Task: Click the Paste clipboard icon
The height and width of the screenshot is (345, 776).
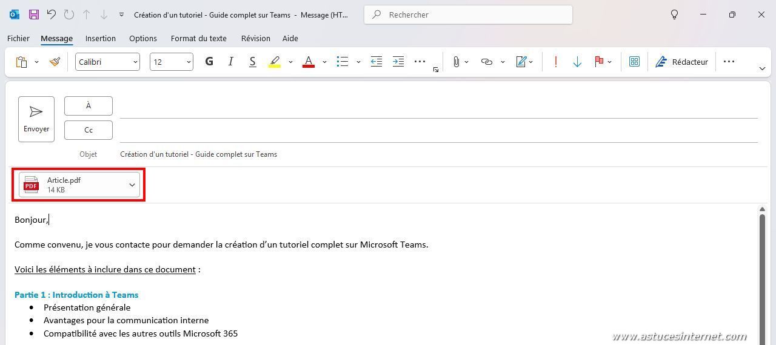Action: [x=21, y=62]
